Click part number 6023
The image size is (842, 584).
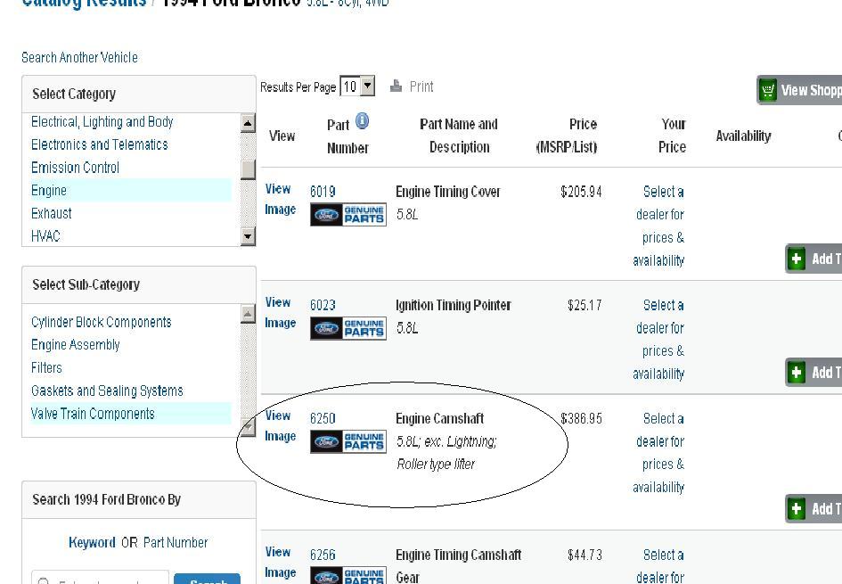point(323,305)
